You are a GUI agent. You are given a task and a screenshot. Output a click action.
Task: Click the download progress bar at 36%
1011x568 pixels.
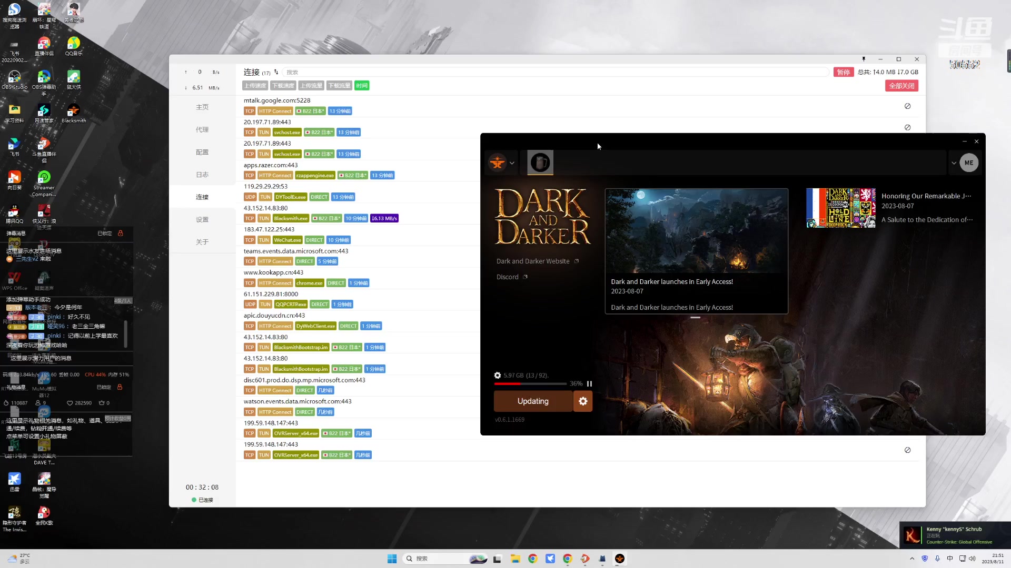(530, 384)
